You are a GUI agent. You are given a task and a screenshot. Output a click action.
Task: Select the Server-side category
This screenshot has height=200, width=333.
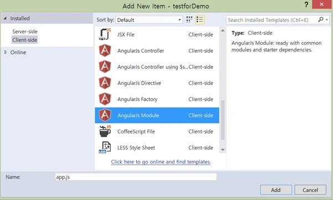point(25,32)
